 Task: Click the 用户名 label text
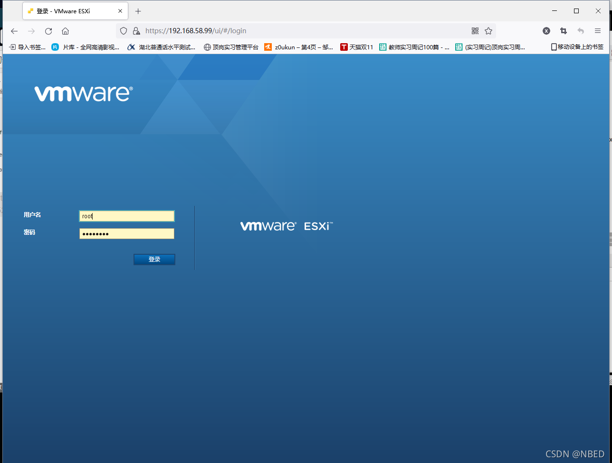(32, 215)
